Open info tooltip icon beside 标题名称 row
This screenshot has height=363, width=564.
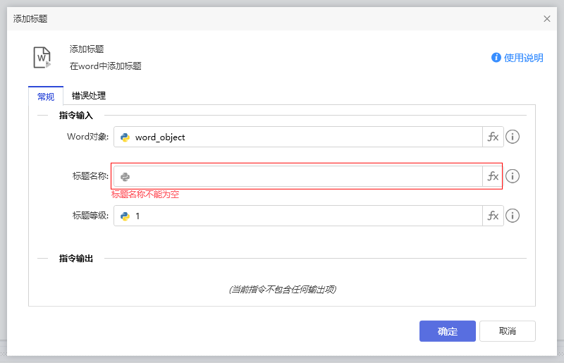click(513, 176)
